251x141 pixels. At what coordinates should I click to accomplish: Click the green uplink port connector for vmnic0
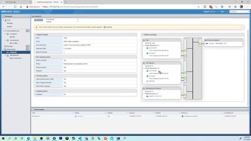pyautogui.click(x=200, y=43)
